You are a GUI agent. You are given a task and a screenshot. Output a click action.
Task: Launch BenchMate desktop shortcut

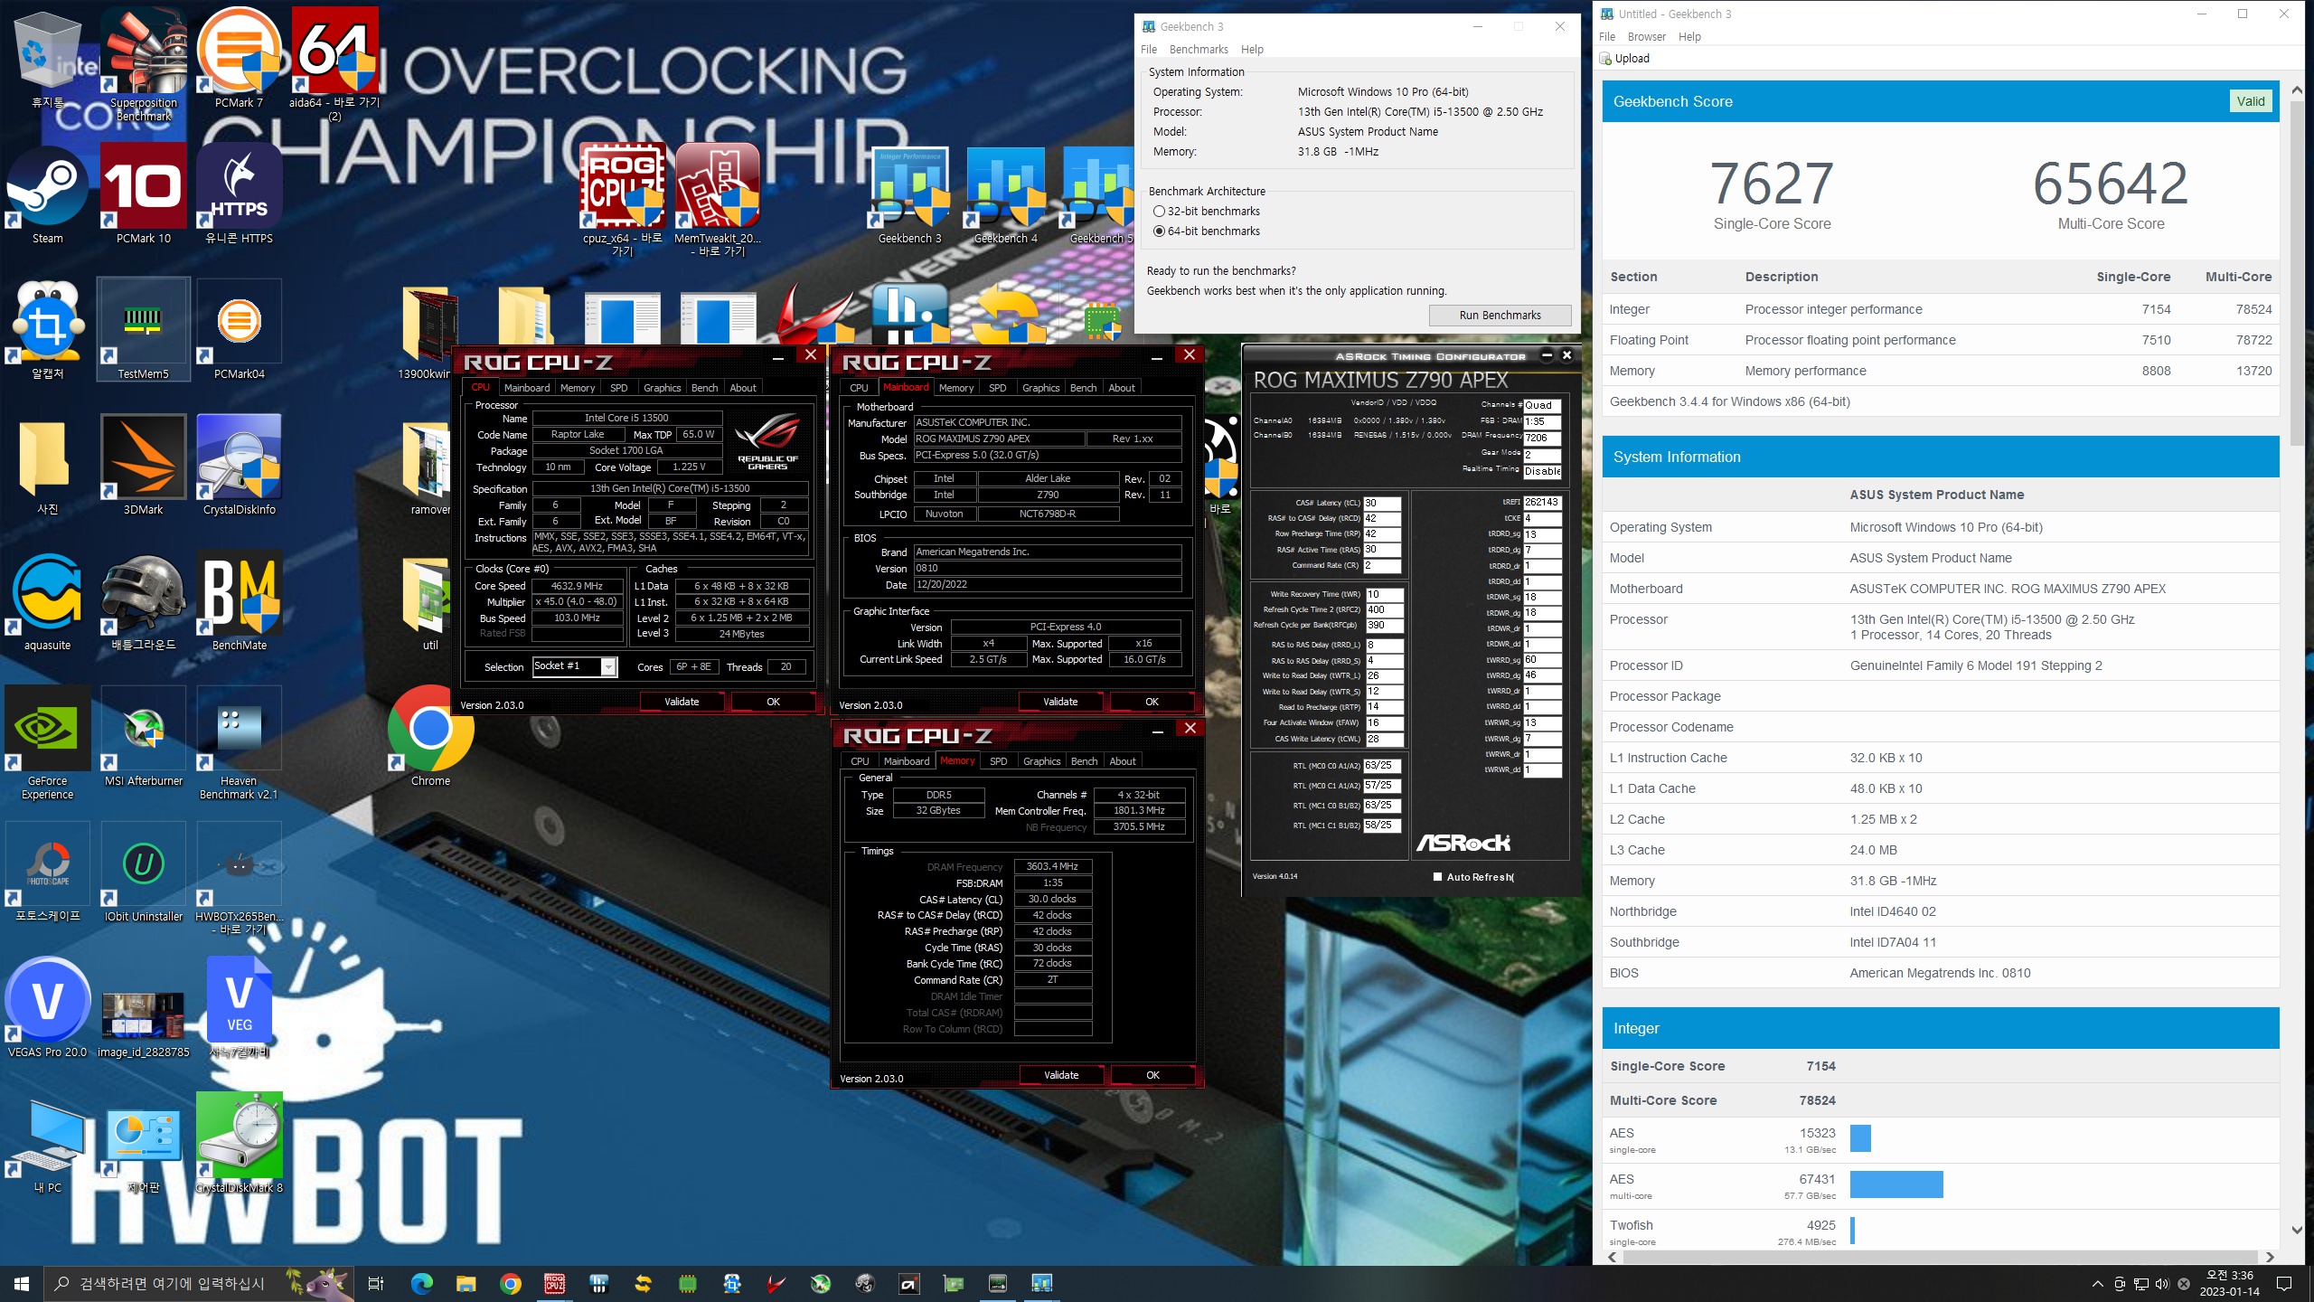(240, 601)
